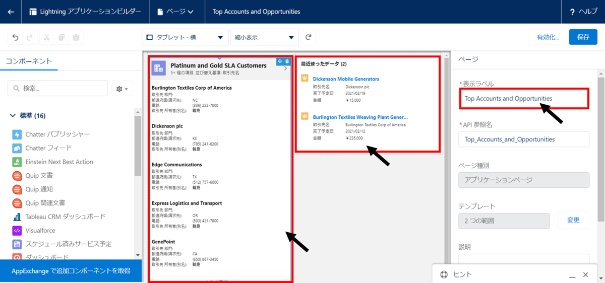Click the 検索 component search field

[x=57, y=89]
